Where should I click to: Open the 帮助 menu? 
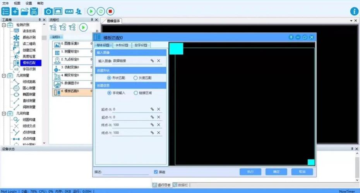[40, 3]
